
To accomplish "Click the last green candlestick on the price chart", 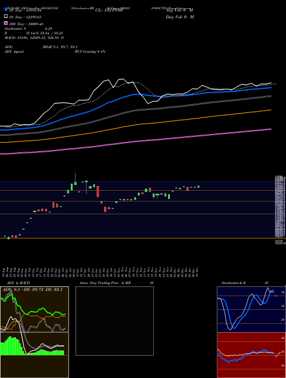I will 198,187.
